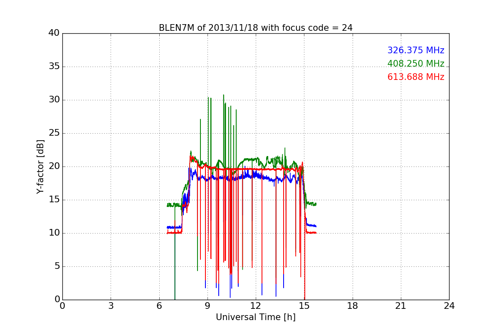Click the y-axis tick label 30

click(54, 100)
